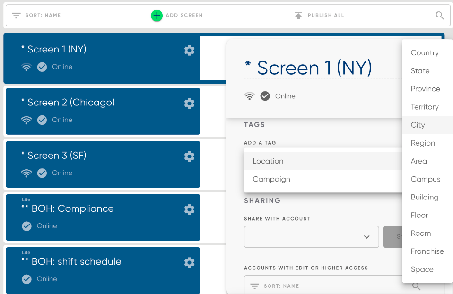Choose Building from location submenu
This screenshot has height=294, width=453.
(427, 197)
